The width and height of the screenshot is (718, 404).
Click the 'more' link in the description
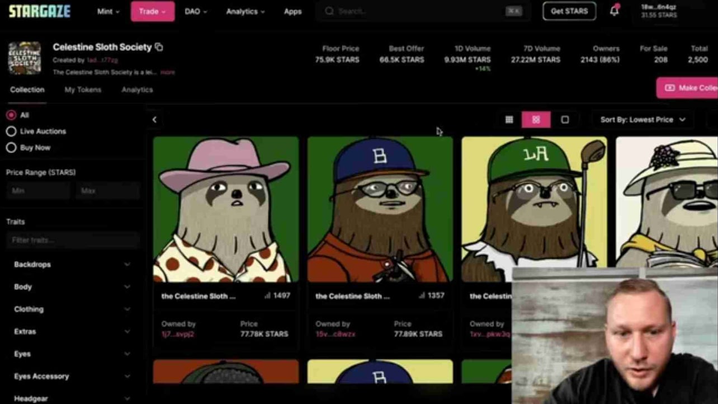(167, 72)
